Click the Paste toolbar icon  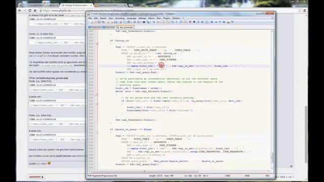[129, 22]
